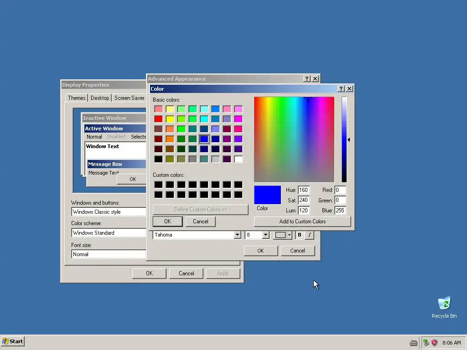Click Cancel in Display Properties window

pos(186,273)
